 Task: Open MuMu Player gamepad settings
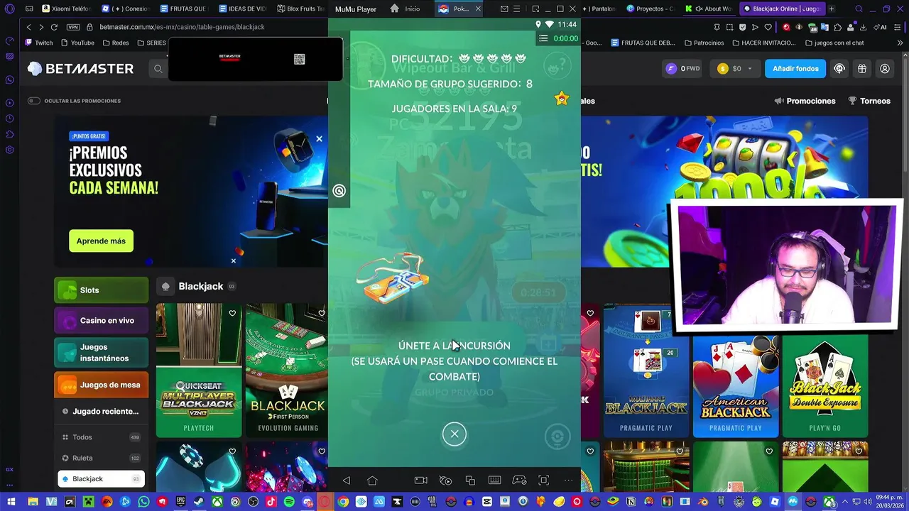point(519,480)
